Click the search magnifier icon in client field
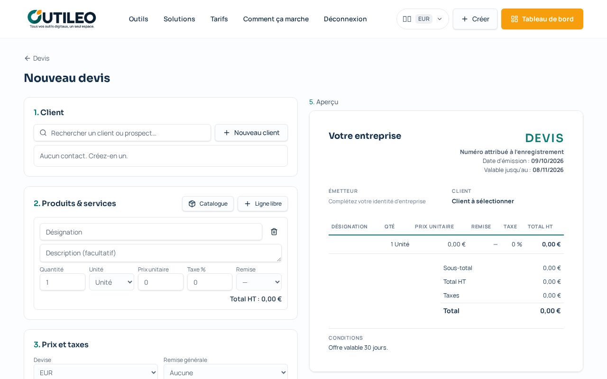Viewport: 607px width, 379px height. tap(43, 133)
